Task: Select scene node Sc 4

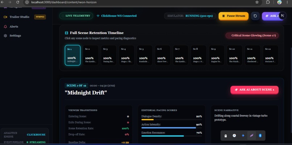Action: 127,55
